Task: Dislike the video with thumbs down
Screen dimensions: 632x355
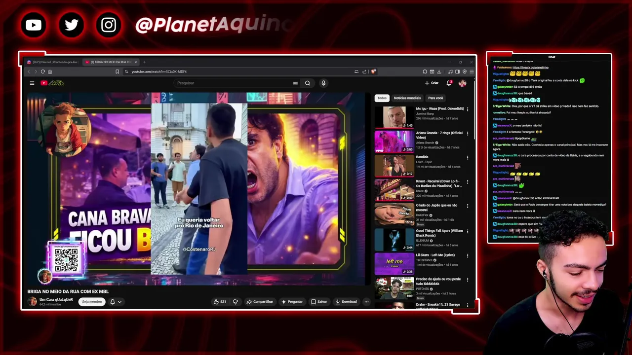Action: click(236, 302)
